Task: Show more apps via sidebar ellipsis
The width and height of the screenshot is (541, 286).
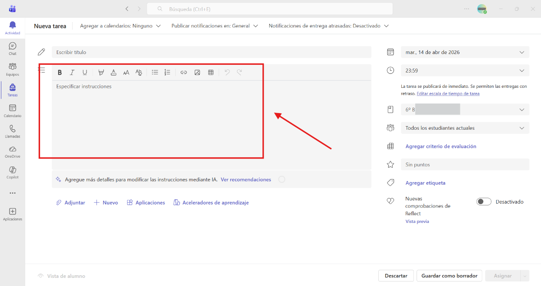Action: pyautogui.click(x=13, y=193)
